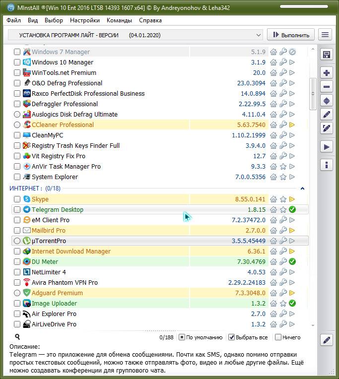Click the home icon for Mailbird Pro
This screenshot has width=339, height=379.
273,230
